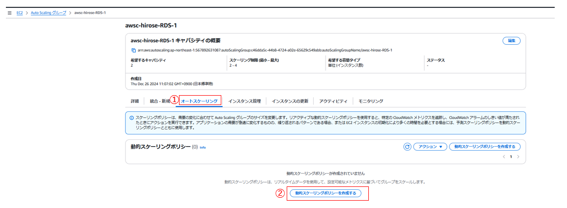Open the アクティビティ tab
Viewport: 567px width, 208px height.
pyautogui.click(x=333, y=101)
